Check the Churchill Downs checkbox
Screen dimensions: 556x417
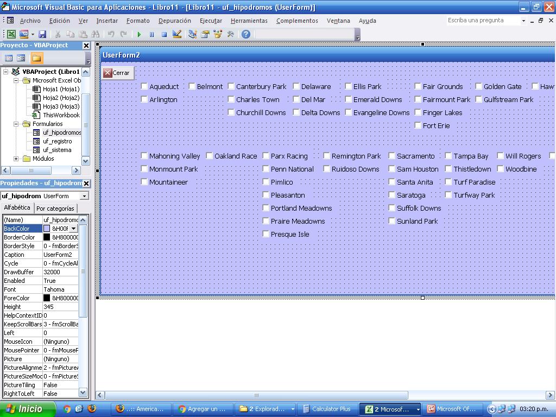point(231,112)
